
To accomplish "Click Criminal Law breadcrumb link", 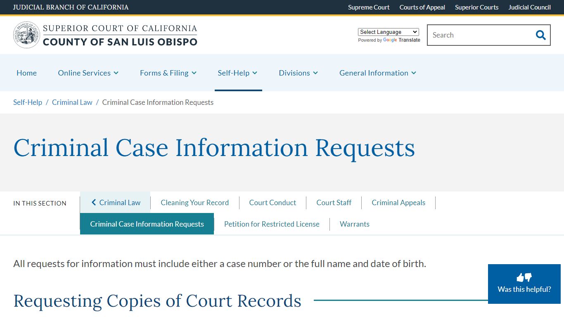I will tap(72, 102).
